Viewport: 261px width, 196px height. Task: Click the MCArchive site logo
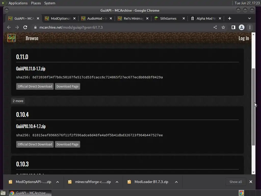(x=11, y=38)
